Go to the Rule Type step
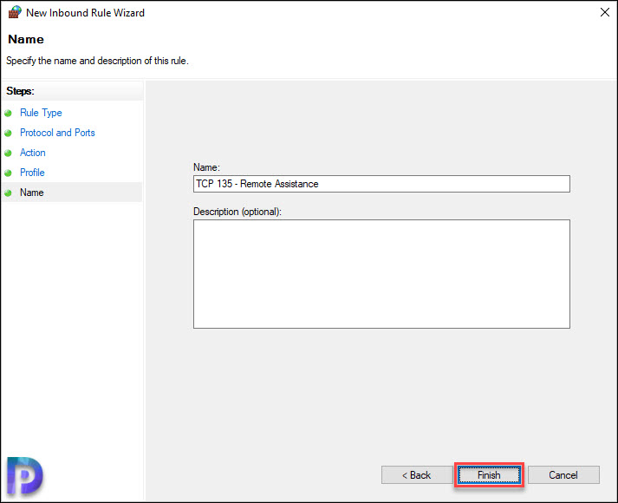This screenshot has height=503, width=618. pyautogui.click(x=41, y=113)
